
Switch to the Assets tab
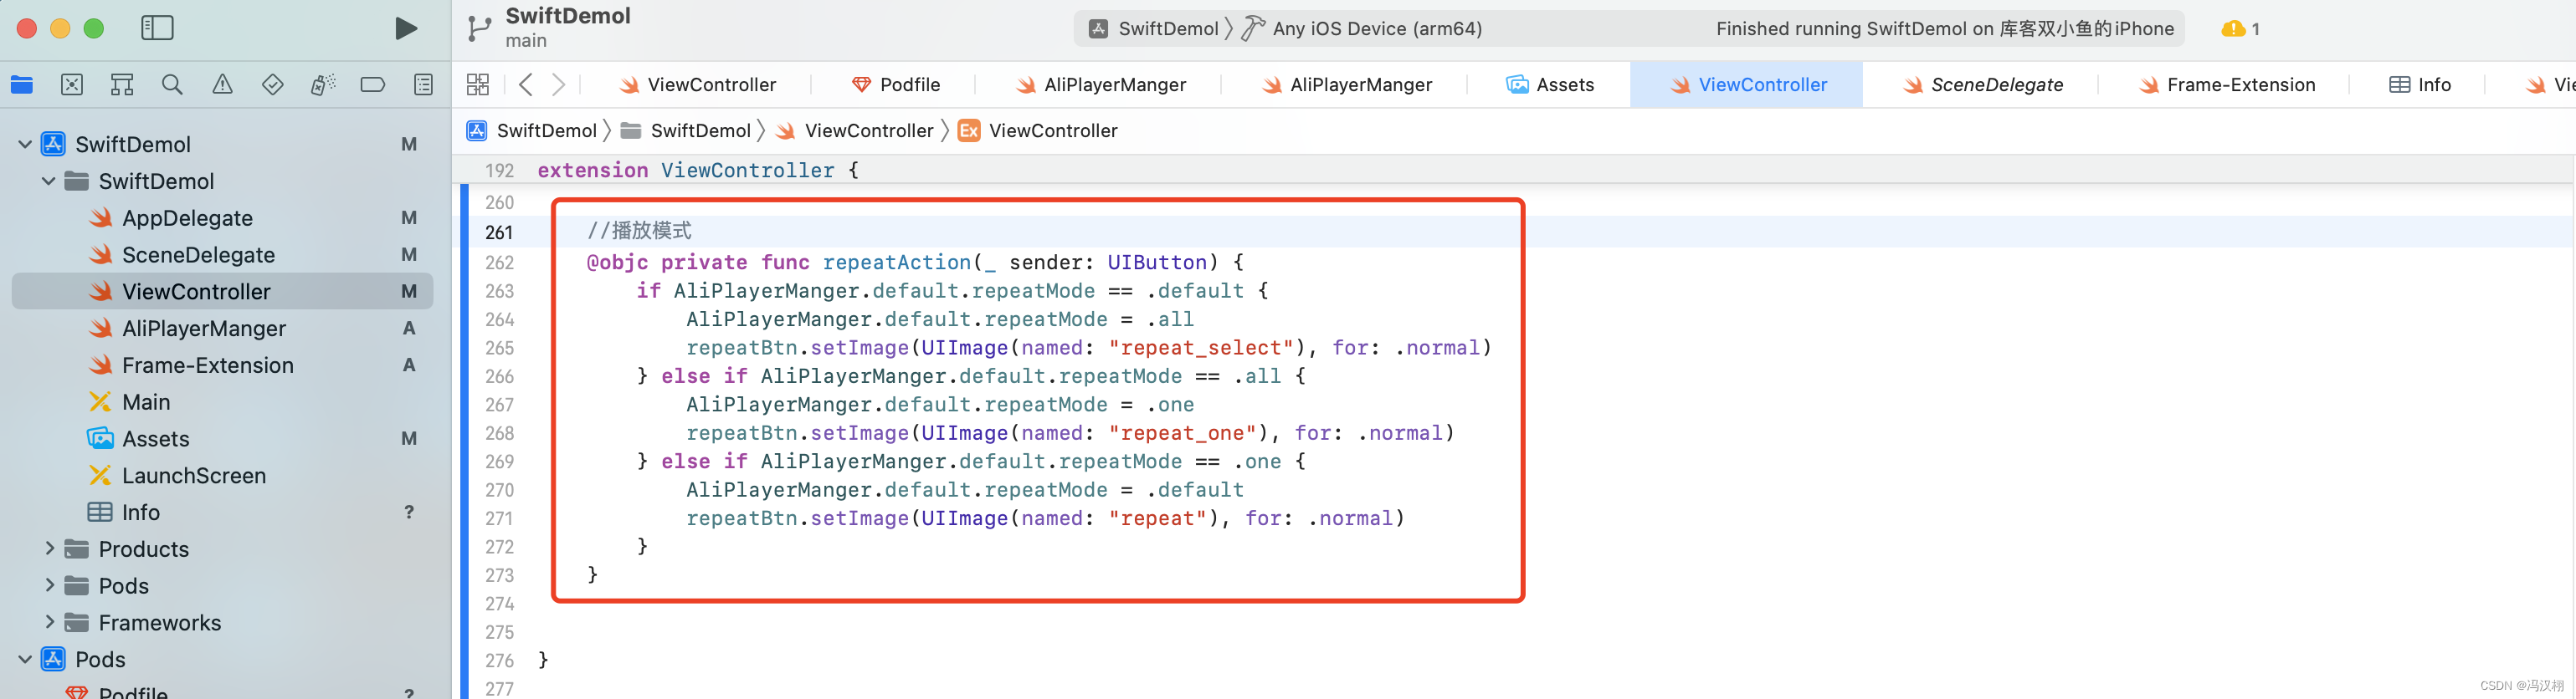click(1550, 85)
